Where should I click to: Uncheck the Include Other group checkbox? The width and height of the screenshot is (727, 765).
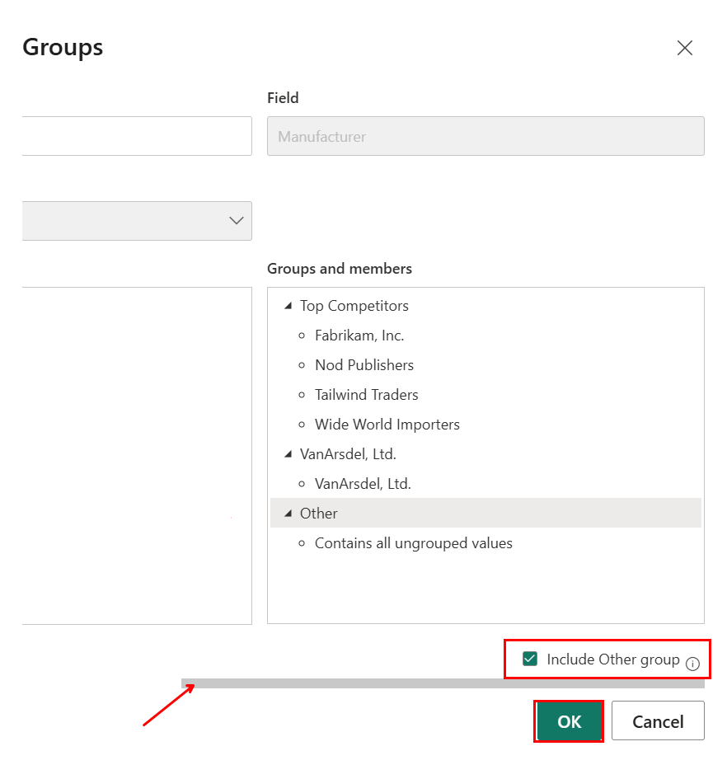[x=530, y=659]
